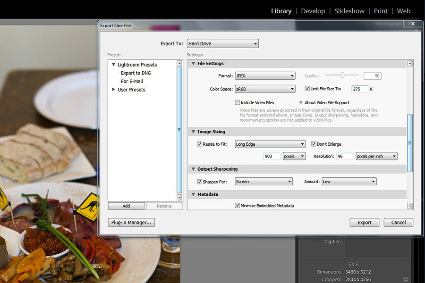Expand the About Video File Support triangle

click(301, 103)
